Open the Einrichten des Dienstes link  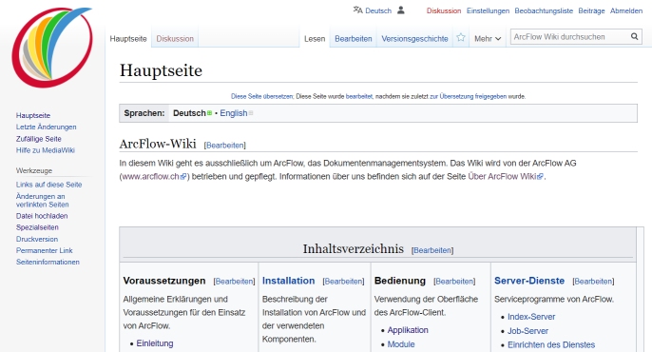(551, 344)
